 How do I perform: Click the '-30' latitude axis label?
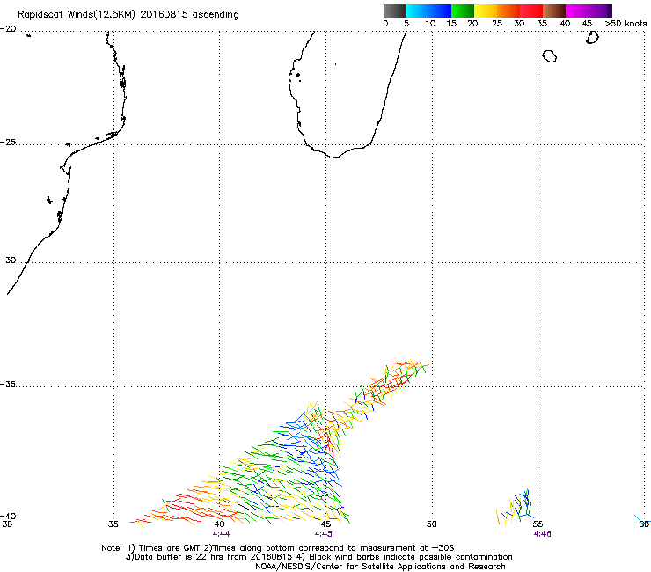(x=8, y=260)
